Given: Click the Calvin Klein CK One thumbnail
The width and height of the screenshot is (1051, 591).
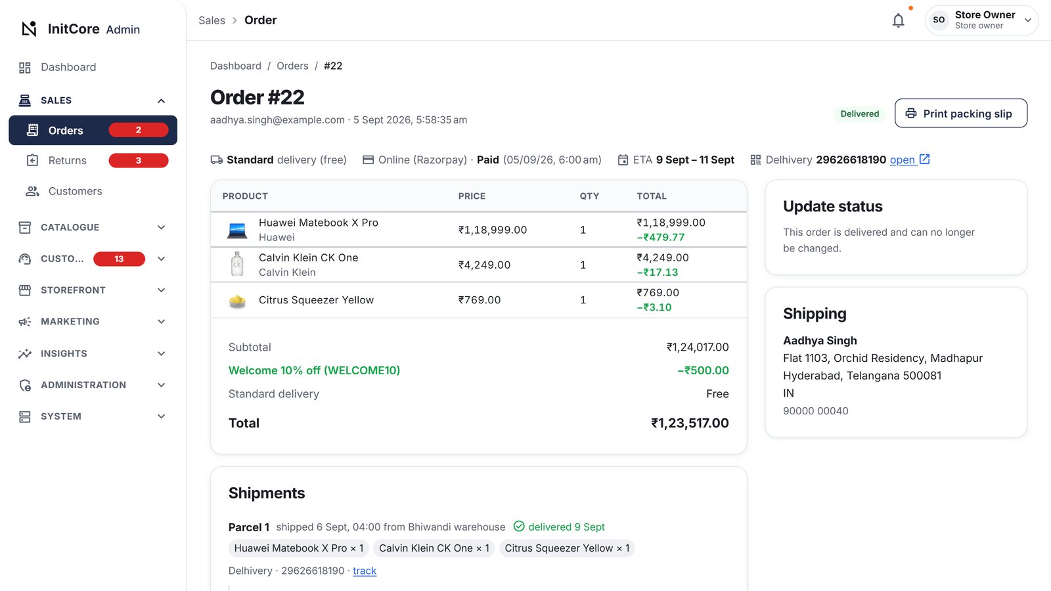Looking at the screenshot, I should [237, 265].
